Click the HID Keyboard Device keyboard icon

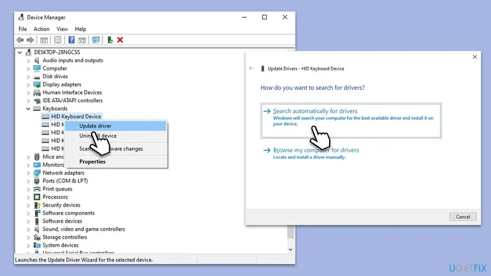point(46,117)
